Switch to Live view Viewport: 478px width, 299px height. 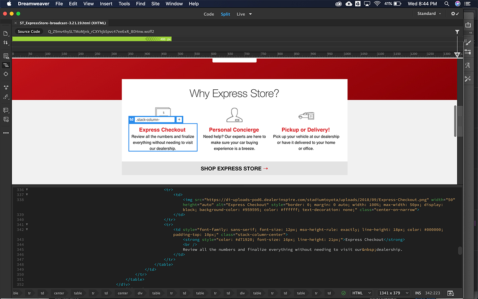pyautogui.click(x=241, y=14)
